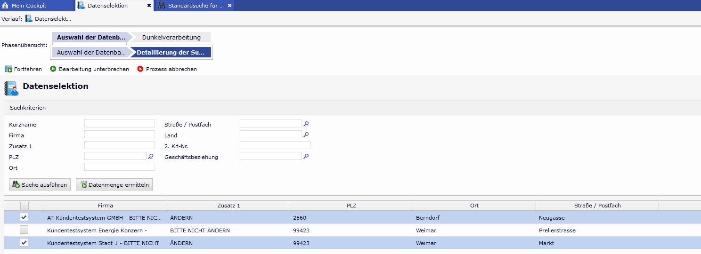This screenshot has height=254, width=701.
Task: Open the Straße / Postfach lookup icon
Action: [306, 124]
